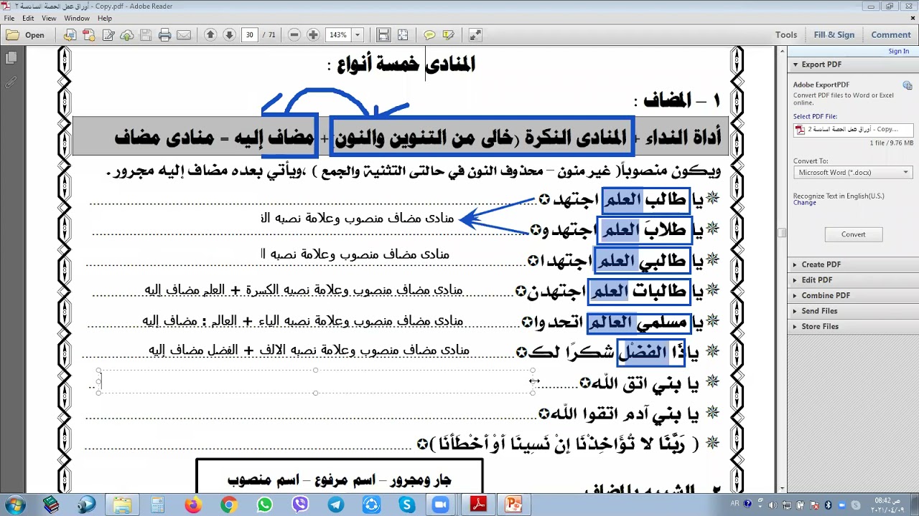The image size is (919, 516).
Task: Open the zoom level dropdown arrow
Action: (358, 34)
